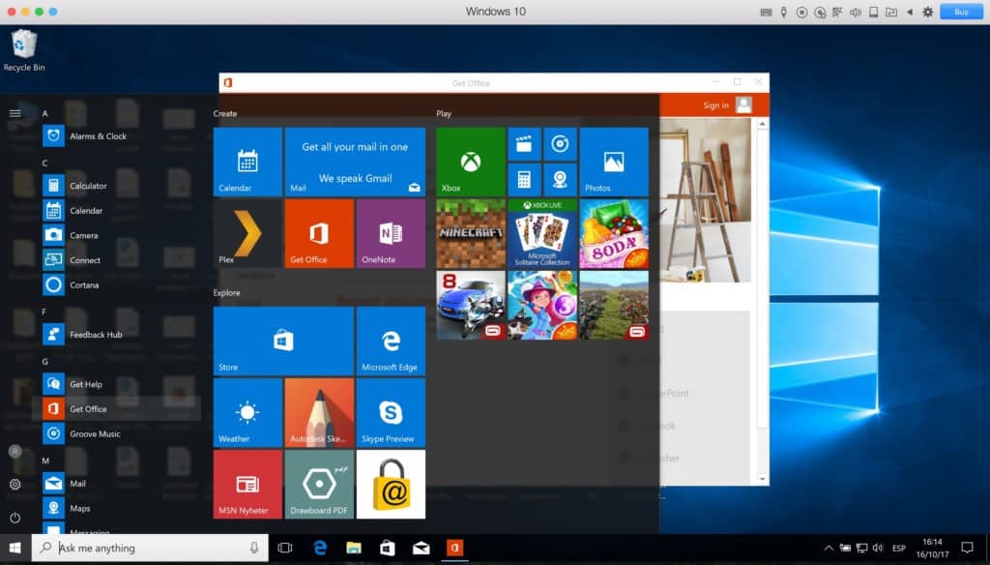The width and height of the screenshot is (990, 565).
Task: Open Maps in the app list
Action: pyautogui.click(x=116, y=508)
